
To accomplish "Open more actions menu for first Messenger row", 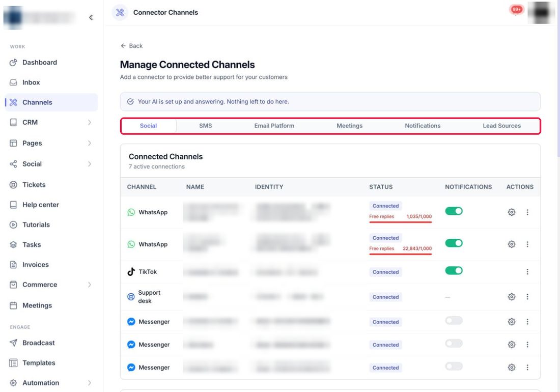I will [x=527, y=322].
